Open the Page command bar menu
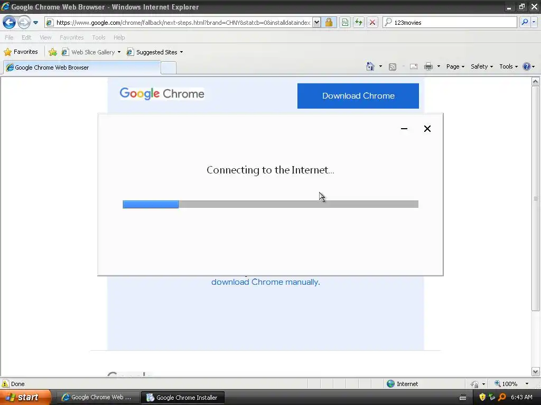The width and height of the screenshot is (541, 405). coord(455,66)
